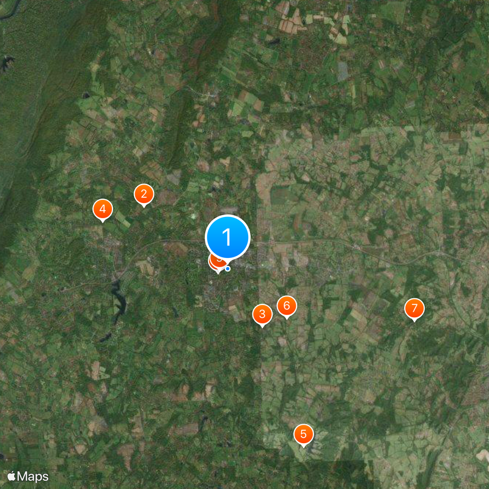
Task: Click the white number inside orange pin 5
Action: [303, 434]
